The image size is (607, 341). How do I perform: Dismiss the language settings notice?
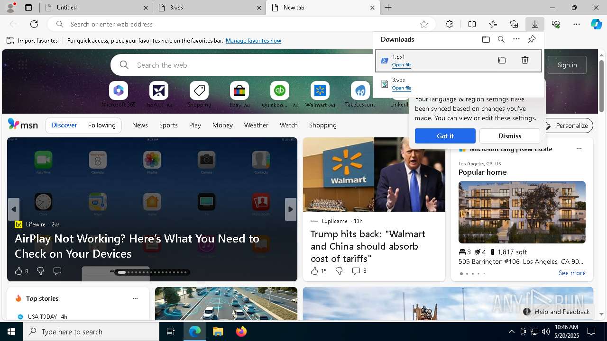click(x=510, y=136)
